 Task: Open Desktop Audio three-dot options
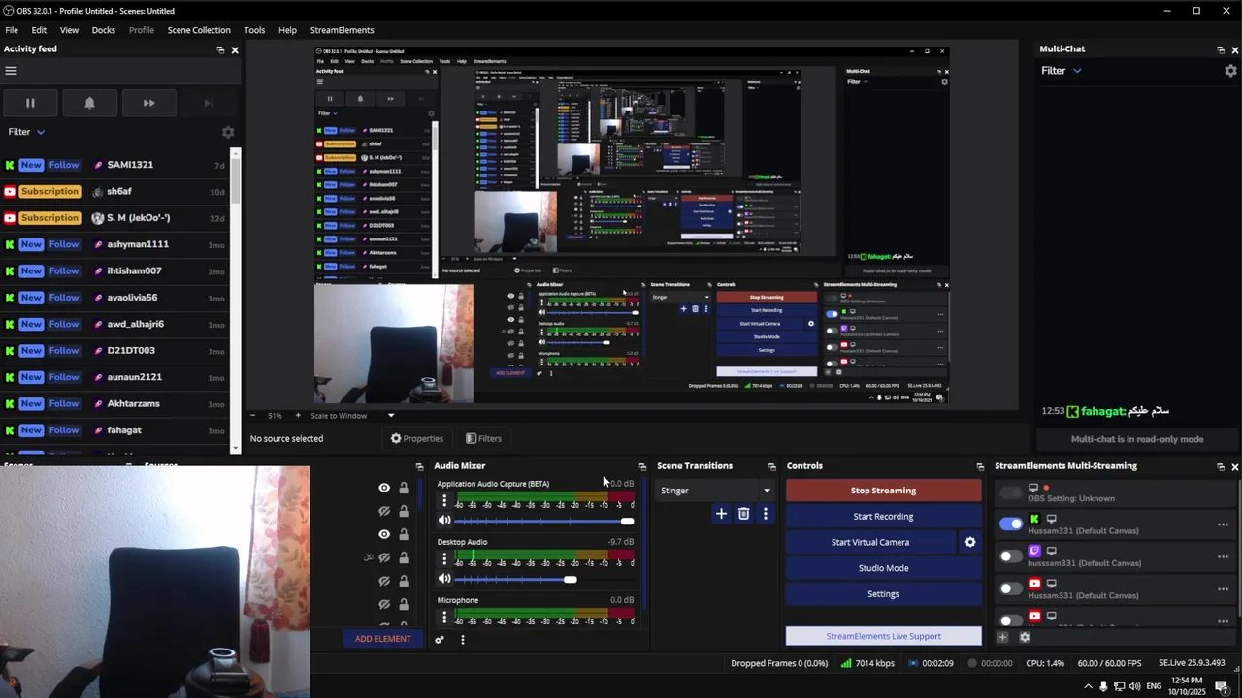pos(444,559)
